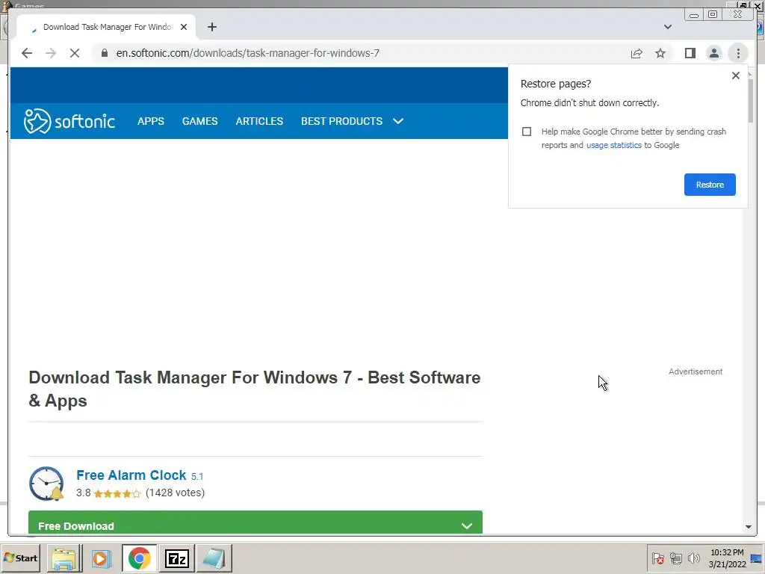Open the Chrome profile avatar
Screen dimensions: 765x574
(x=713, y=53)
